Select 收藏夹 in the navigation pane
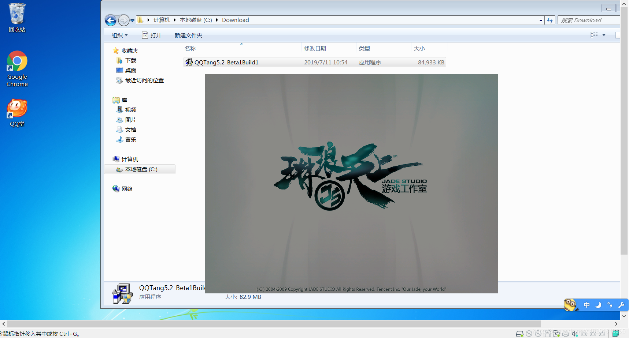Screen dimensions: 629x338 pyautogui.click(x=130, y=50)
